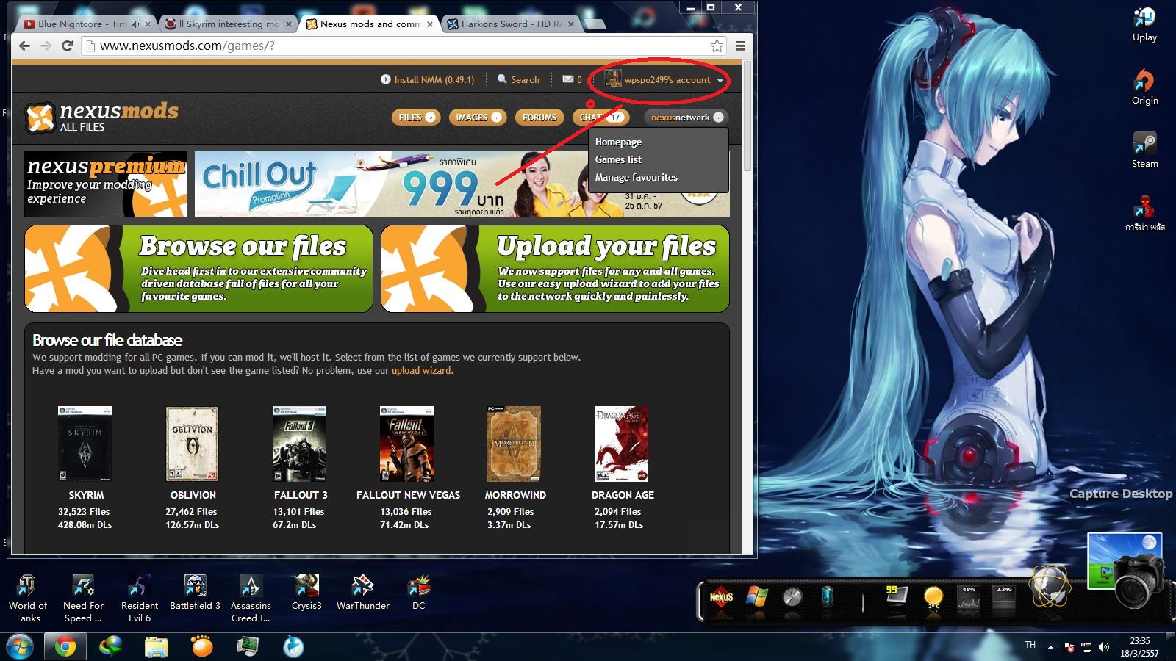This screenshot has height=661, width=1176.
Task: Click the Browse our files banner
Action: (x=198, y=269)
